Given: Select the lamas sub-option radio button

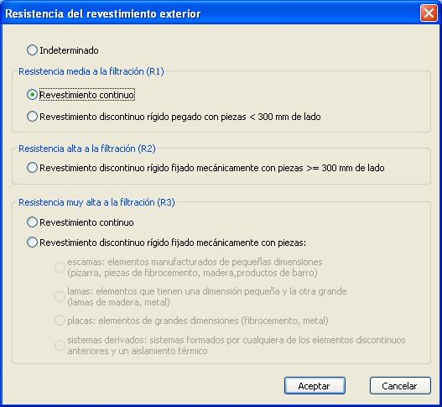Looking at the screenshot, I should 60,296.
